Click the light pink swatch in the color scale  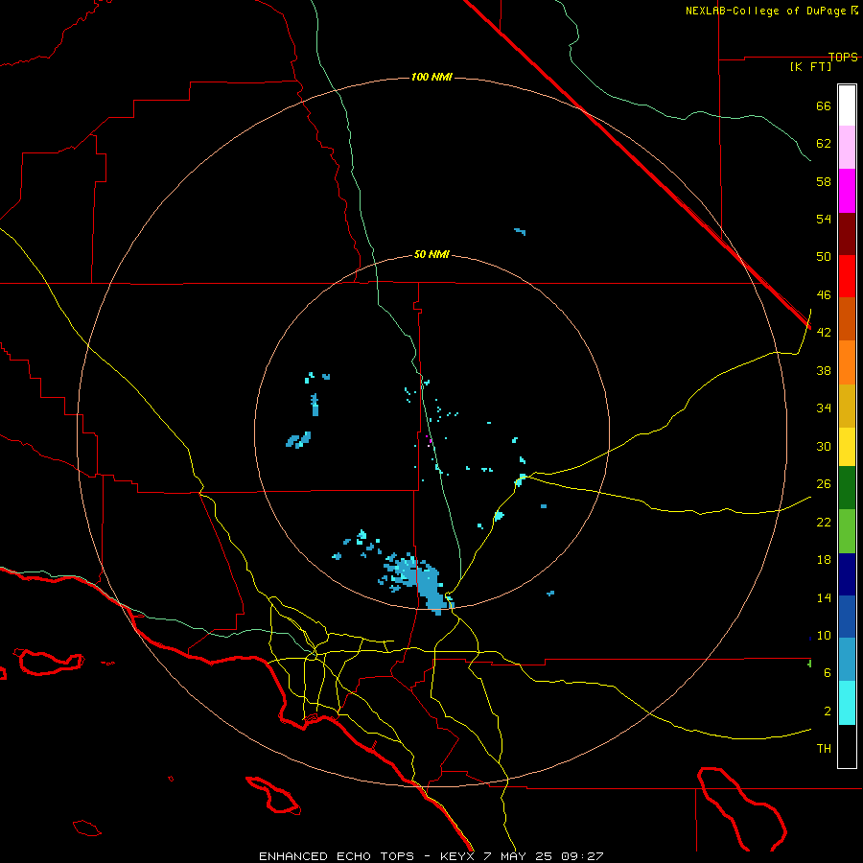tap(847, 148)
